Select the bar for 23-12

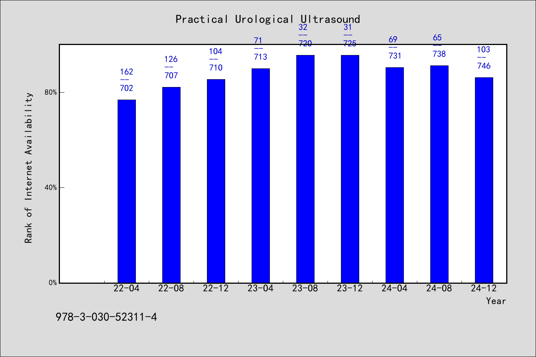pos(350,169)
